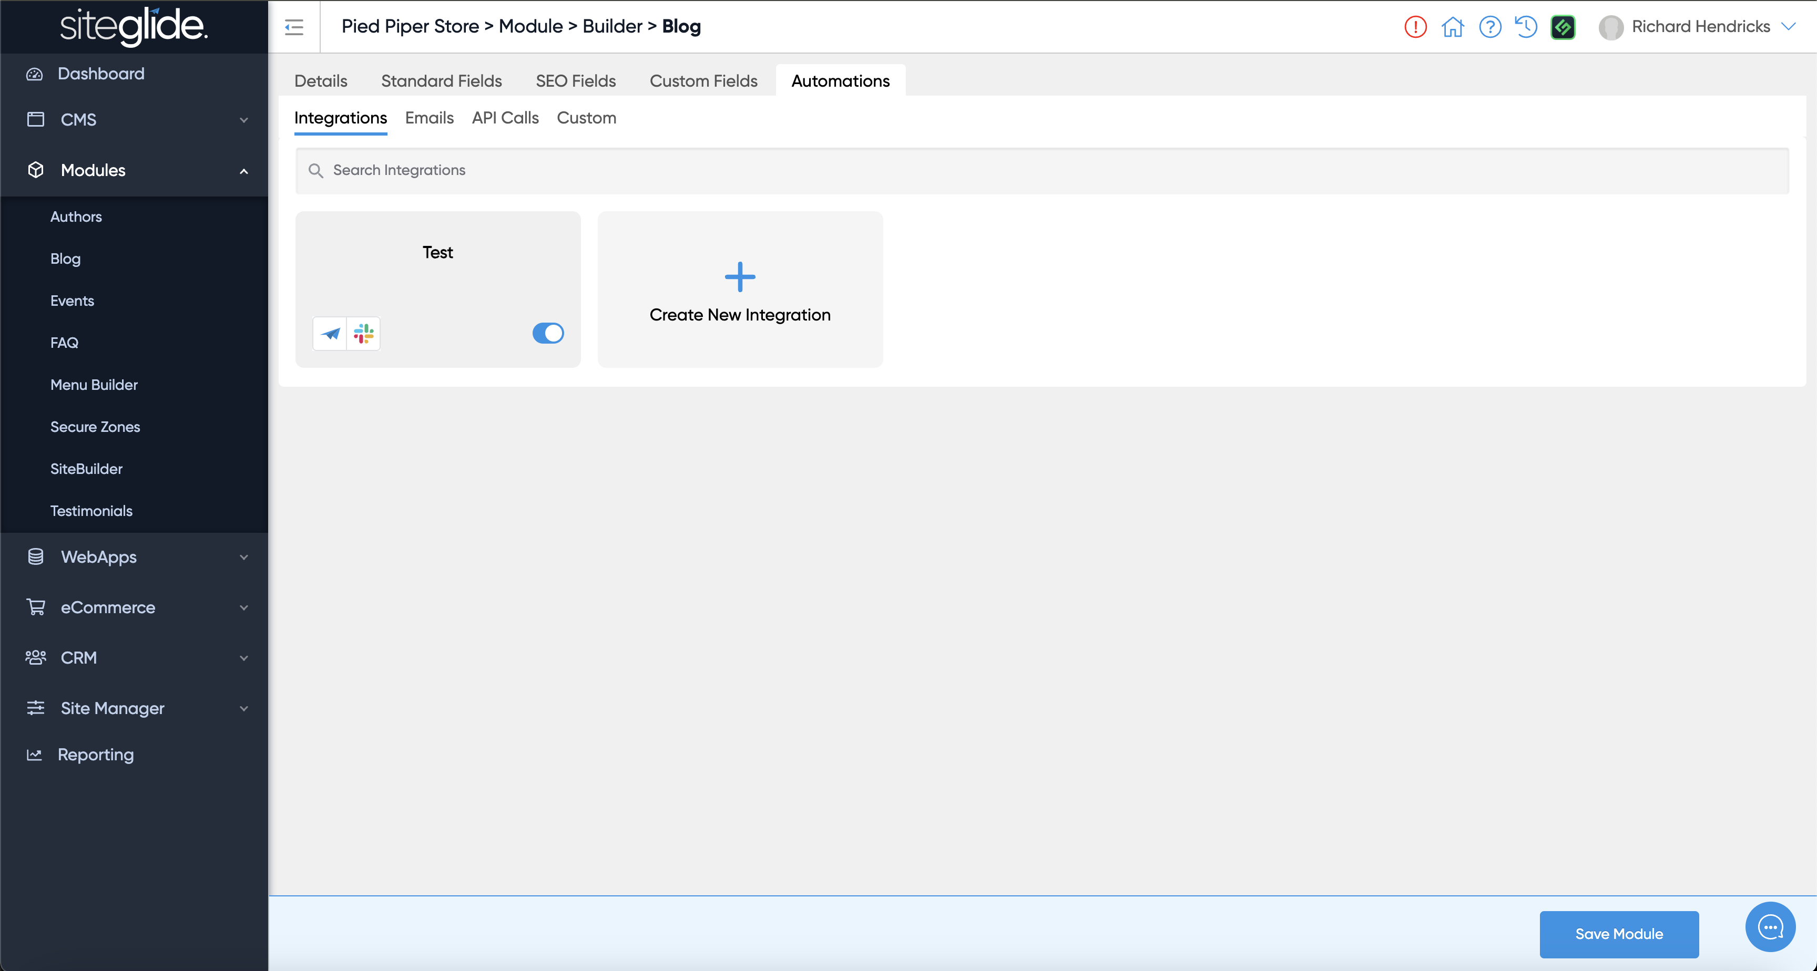This screenshot has height=971, width=1817.
Task: Disable the Test integration toggle
Action: [x=548, y=333]
